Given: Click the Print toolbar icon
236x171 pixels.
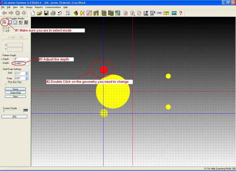Looking at the screenshot, I should [53, 13].
